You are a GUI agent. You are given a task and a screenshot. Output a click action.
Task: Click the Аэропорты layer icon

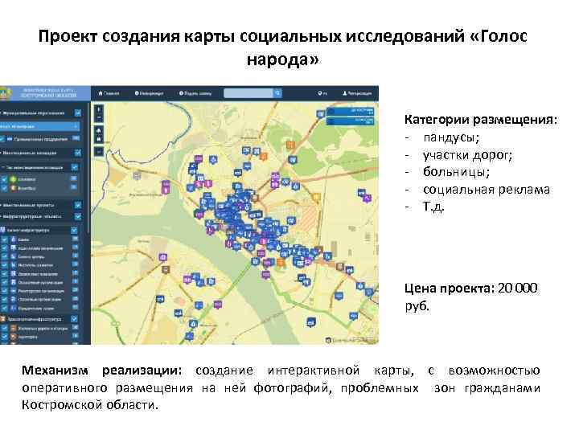click(x=14, y=337)
